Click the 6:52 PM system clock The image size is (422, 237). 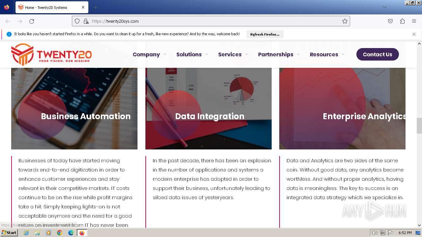click(x=405, y=233)
